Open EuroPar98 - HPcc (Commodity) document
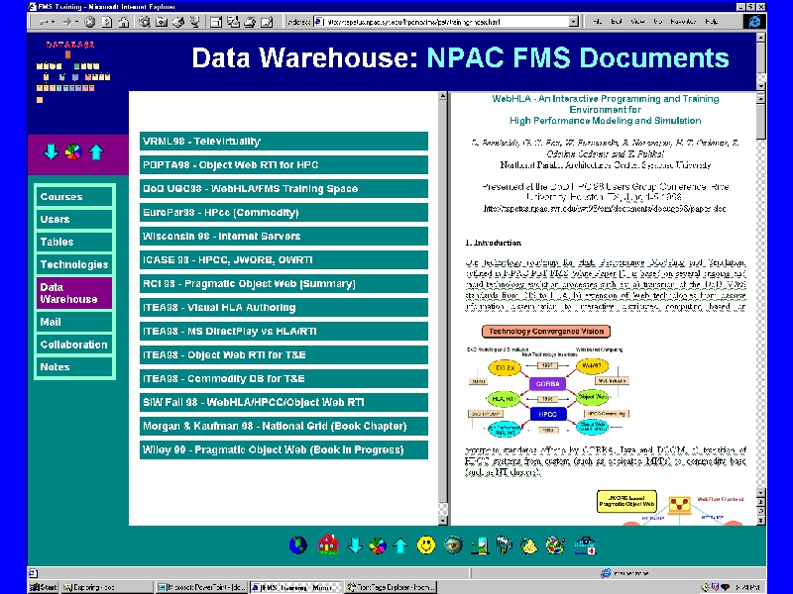This screenshot has height=594, width=793. (283, 213)
